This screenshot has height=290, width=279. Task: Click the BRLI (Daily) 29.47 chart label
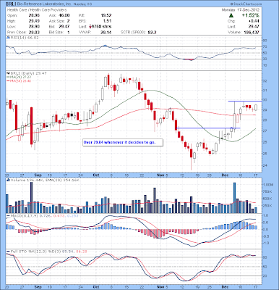[28, 73]
